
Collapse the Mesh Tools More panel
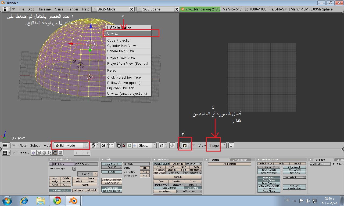point(259,160)
